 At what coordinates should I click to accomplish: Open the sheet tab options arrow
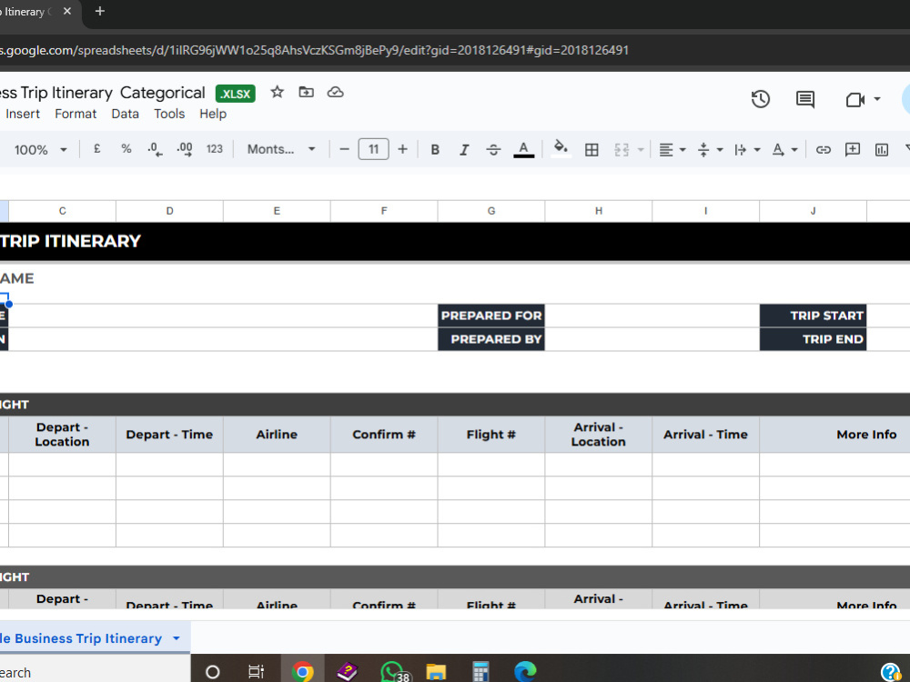176,638
